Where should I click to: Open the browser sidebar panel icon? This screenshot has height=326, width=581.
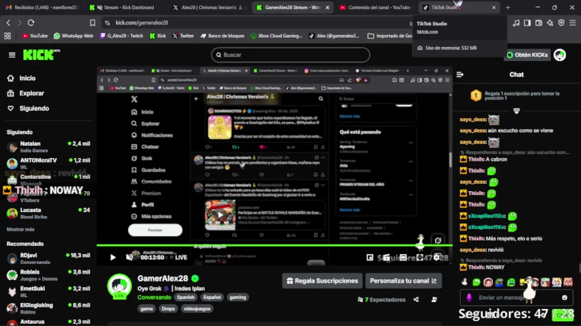527,23
